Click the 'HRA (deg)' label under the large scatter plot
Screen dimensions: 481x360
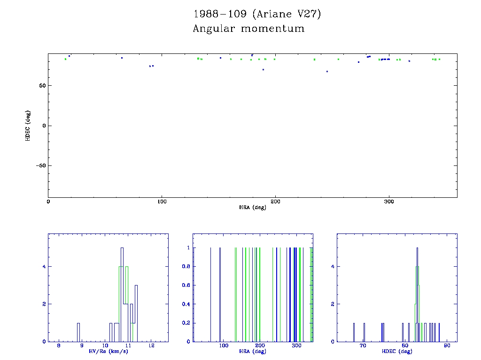pyautogui.click(x=252, y=208)
